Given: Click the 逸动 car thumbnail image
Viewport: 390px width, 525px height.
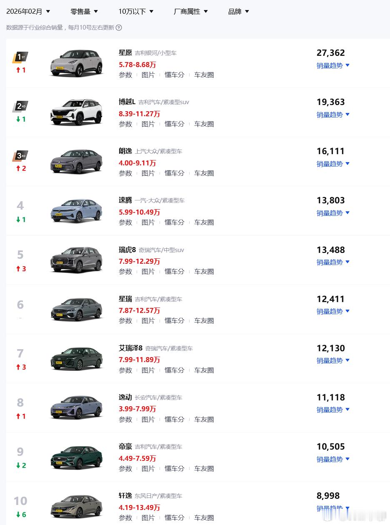Looking at the screenshot, I should (76, 407).
